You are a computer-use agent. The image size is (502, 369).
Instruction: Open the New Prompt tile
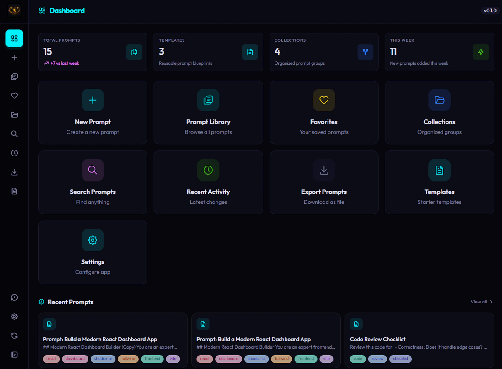click(93, 113)
